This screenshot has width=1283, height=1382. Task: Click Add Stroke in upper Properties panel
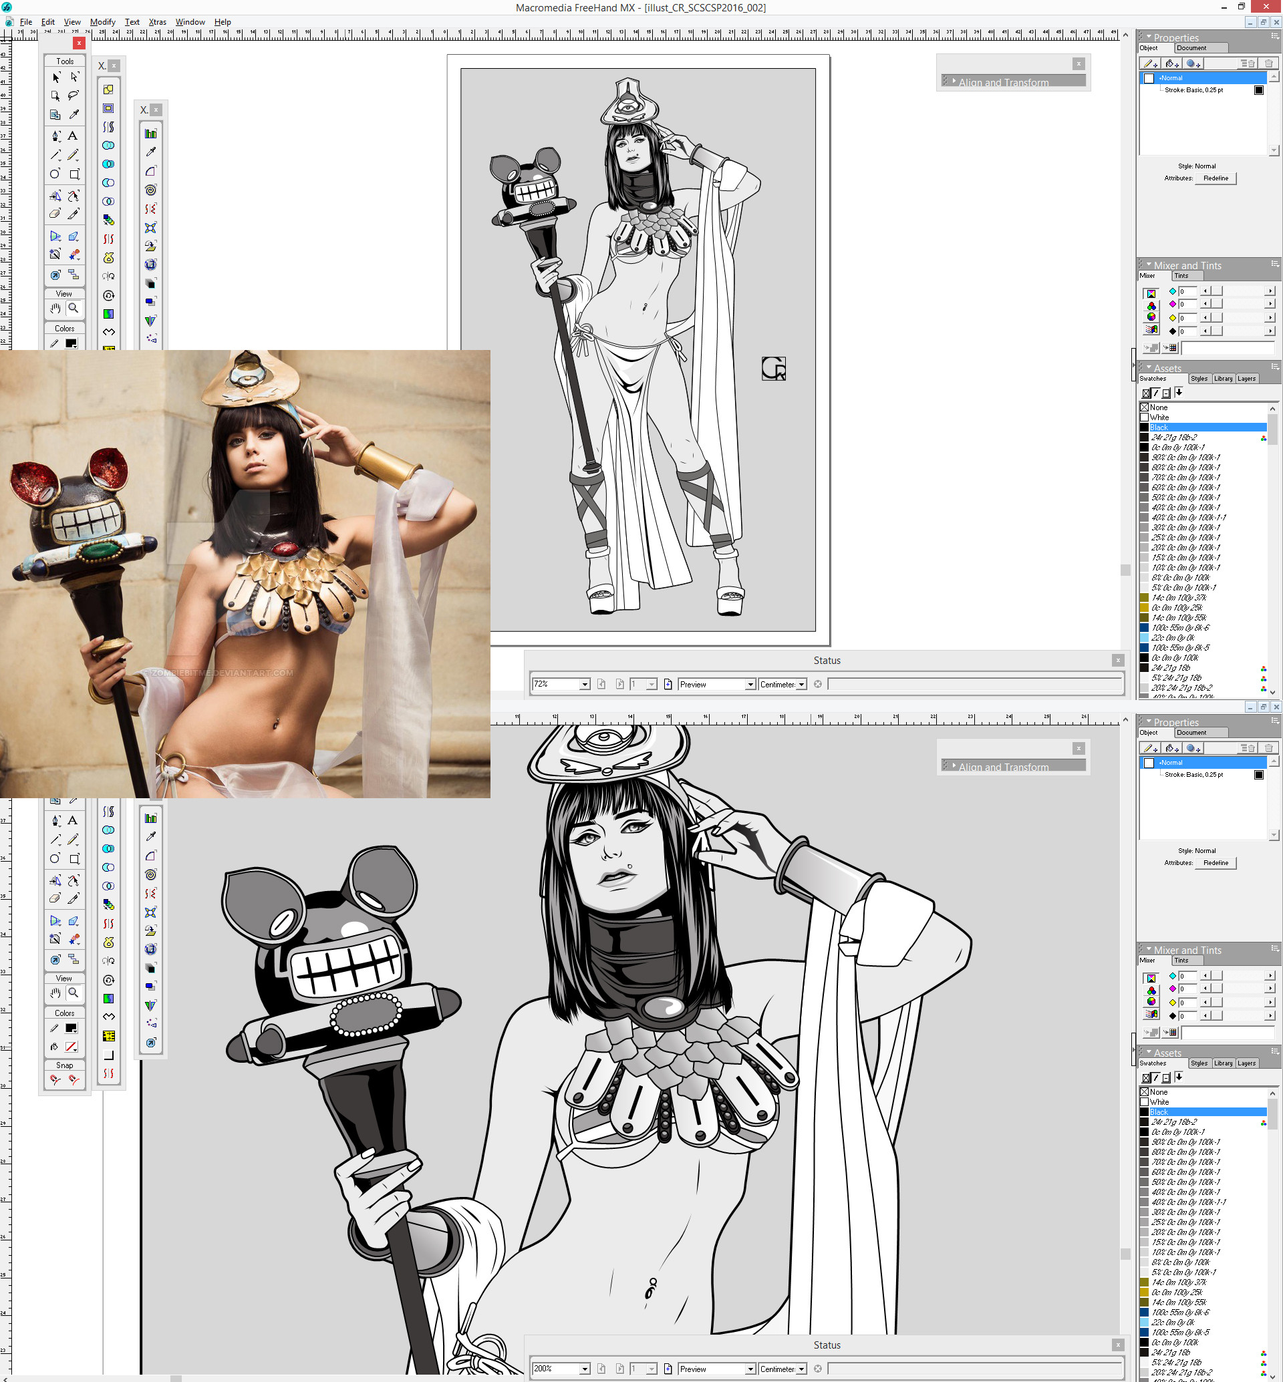[x=1151, y=64]
